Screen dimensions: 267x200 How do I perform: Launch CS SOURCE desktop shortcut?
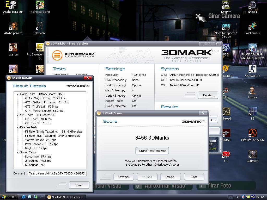(x=252, y=71)
